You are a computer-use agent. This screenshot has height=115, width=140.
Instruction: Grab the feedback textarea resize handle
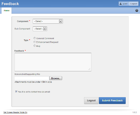[89, 69]
